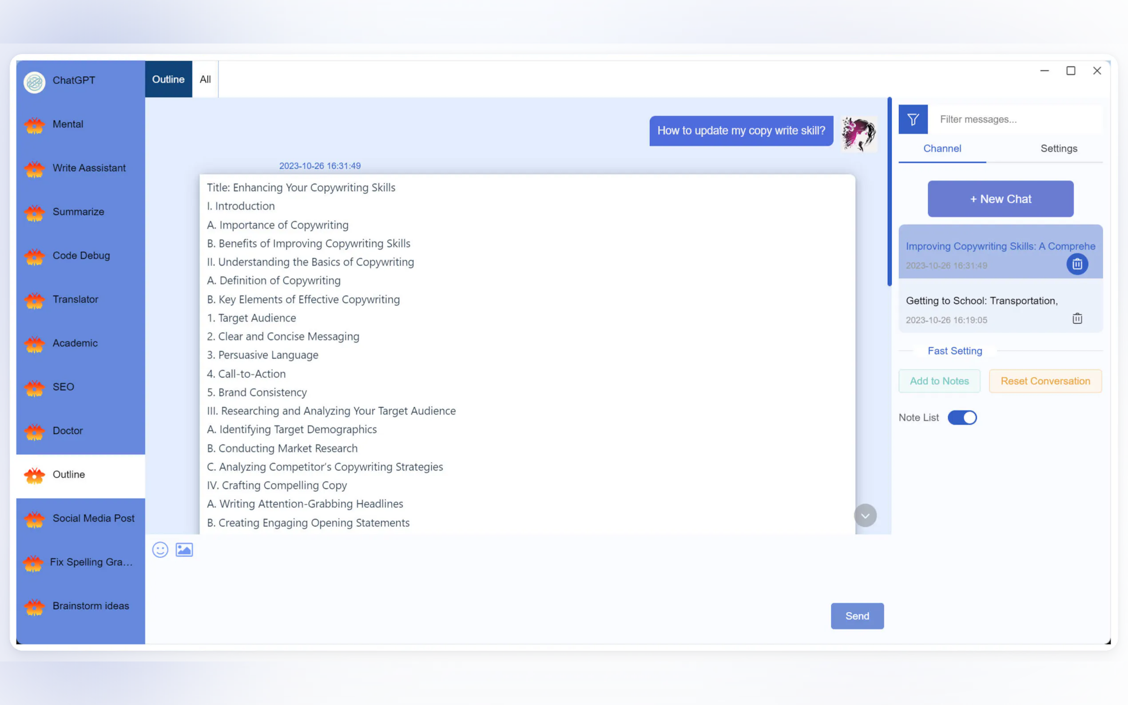Delete the Improving Copywriting Skills chat
Viewport: 1128px width, 705px height.
pos(1076,265)
